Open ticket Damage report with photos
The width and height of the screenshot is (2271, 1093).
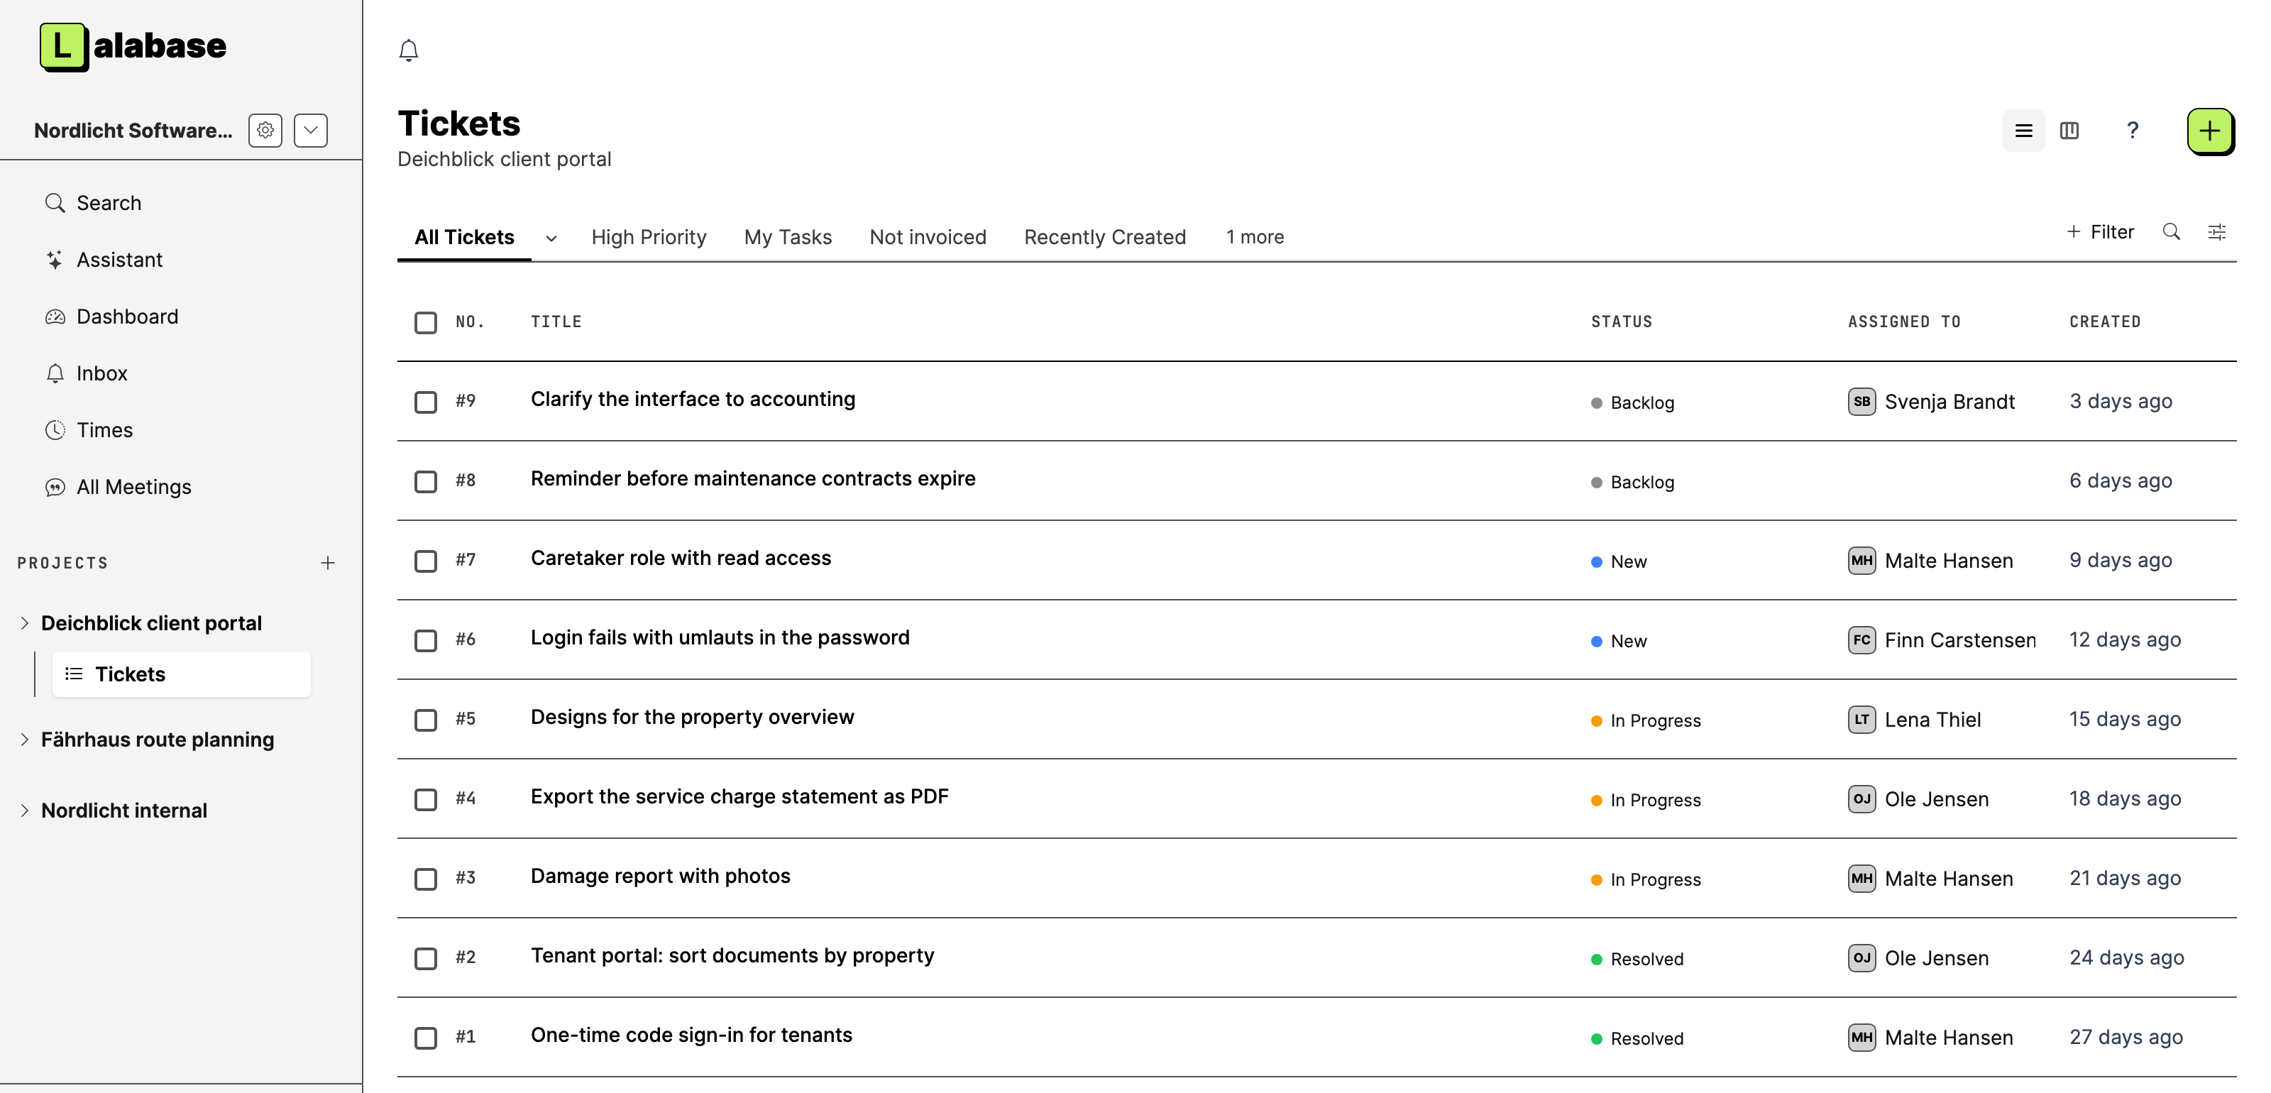point(660,876)
